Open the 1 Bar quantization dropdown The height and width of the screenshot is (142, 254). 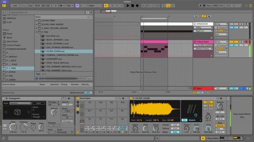click(x=69, y=6)
